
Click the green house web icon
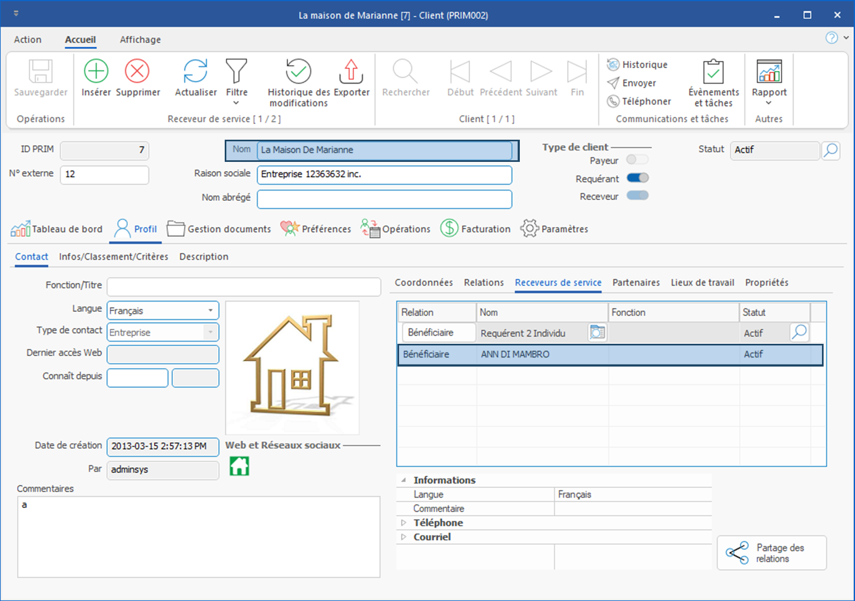(239, 466)
